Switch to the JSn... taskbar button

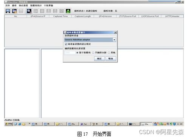(146, 124)
